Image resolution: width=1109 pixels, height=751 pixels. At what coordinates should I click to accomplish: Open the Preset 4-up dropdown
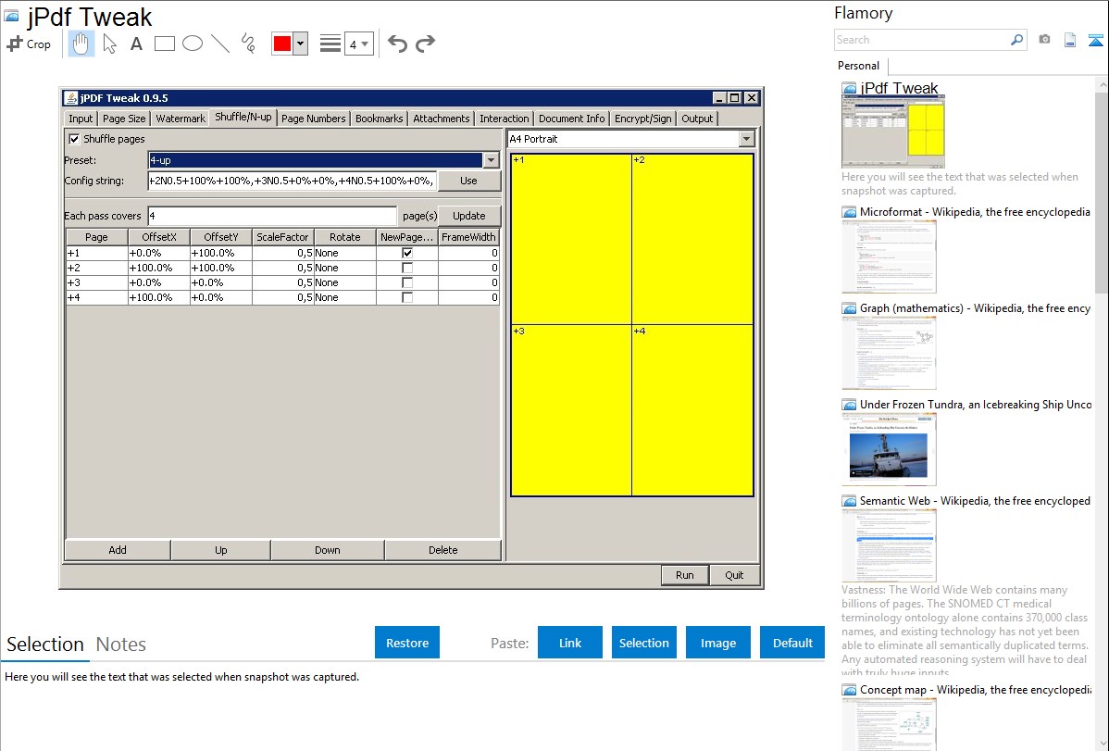point(491,160)
